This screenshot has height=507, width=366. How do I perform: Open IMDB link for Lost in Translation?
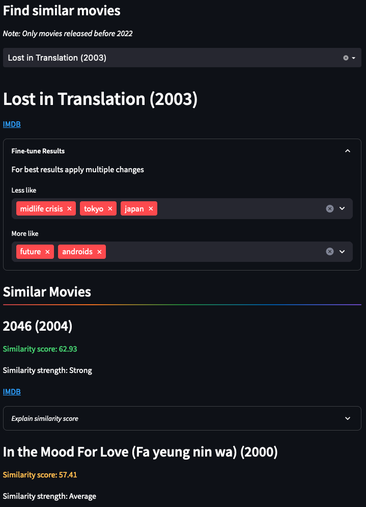[12, 124]
